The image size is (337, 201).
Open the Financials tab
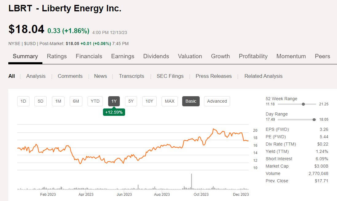click(89, 56)
